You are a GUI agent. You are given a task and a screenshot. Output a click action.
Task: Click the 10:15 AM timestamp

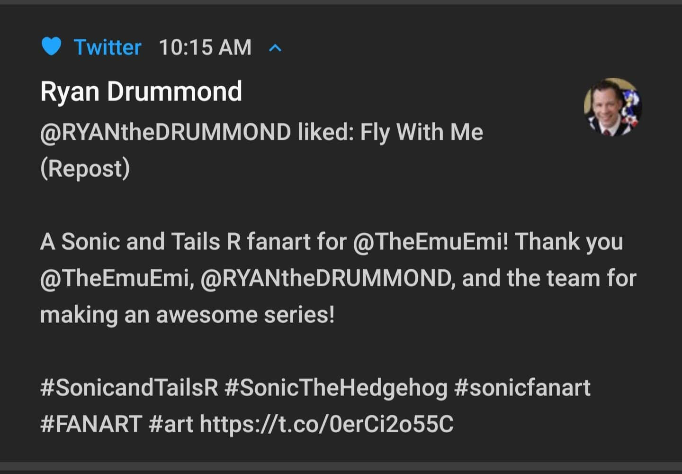click(205, 47)
